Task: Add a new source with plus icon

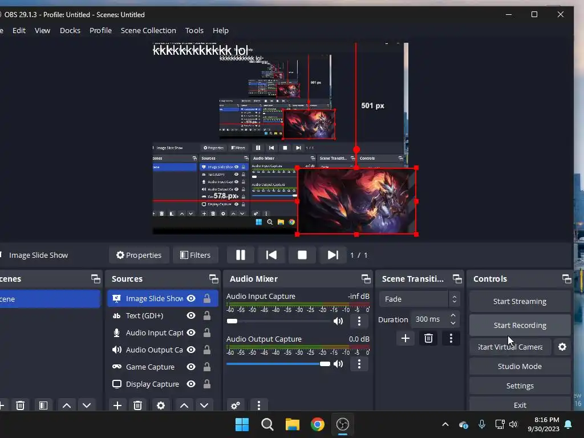Action: tap(117, 405)
